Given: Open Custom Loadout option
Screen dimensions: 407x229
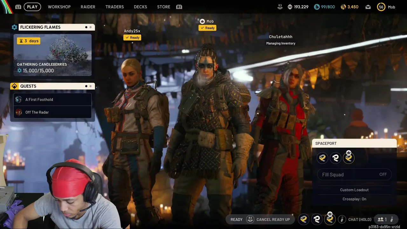Looking at the screenshot, I should pyautogui.click(x=354, y=190).
